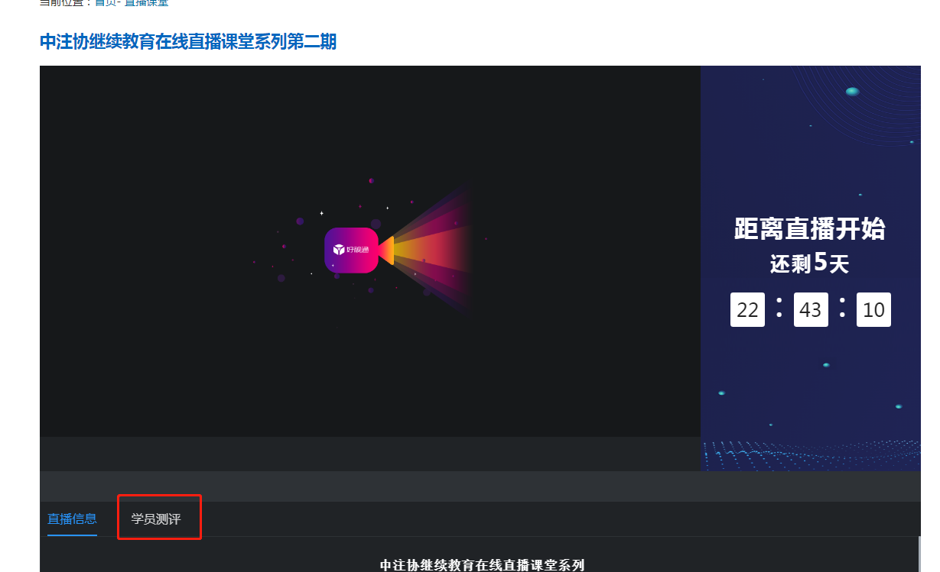Open the 首页 breadcrumb link
The height and width of the screenshot is (572, 940).
coord(104,3)
